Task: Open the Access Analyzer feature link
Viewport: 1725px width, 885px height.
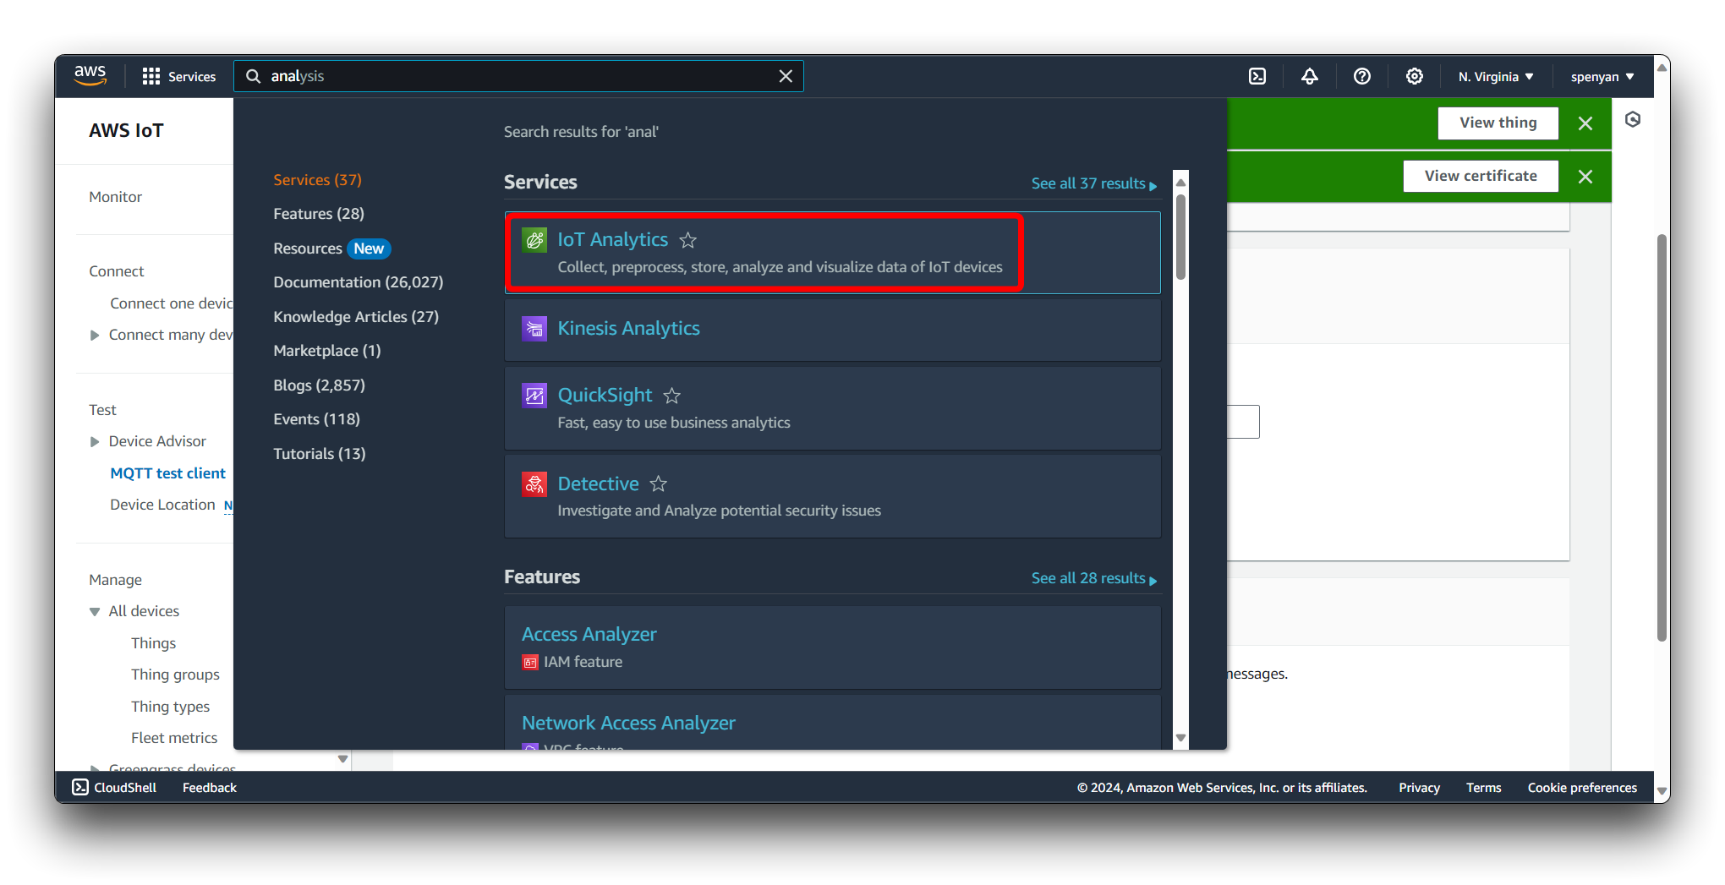Action: pos(589,634)
